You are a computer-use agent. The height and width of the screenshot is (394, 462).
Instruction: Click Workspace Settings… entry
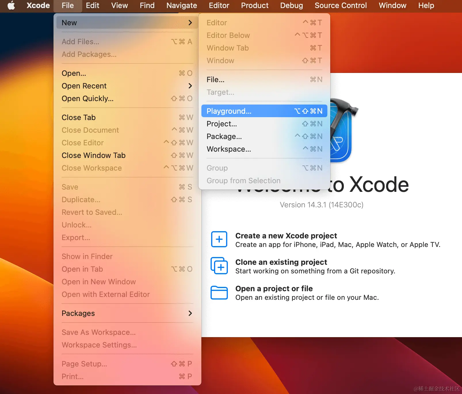(127, 345)
